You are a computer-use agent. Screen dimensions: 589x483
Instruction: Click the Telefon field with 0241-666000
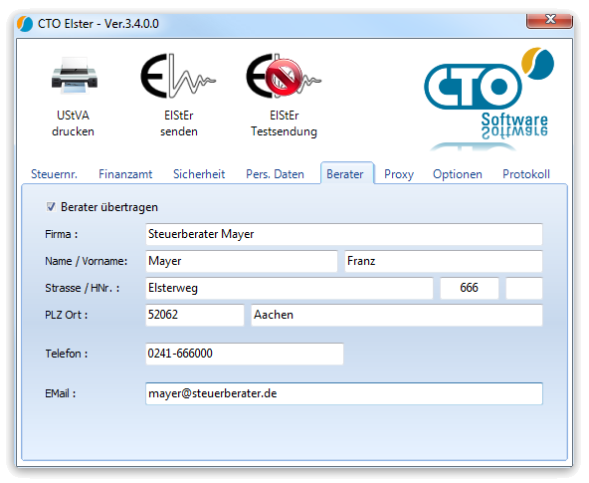pos(245,354)
